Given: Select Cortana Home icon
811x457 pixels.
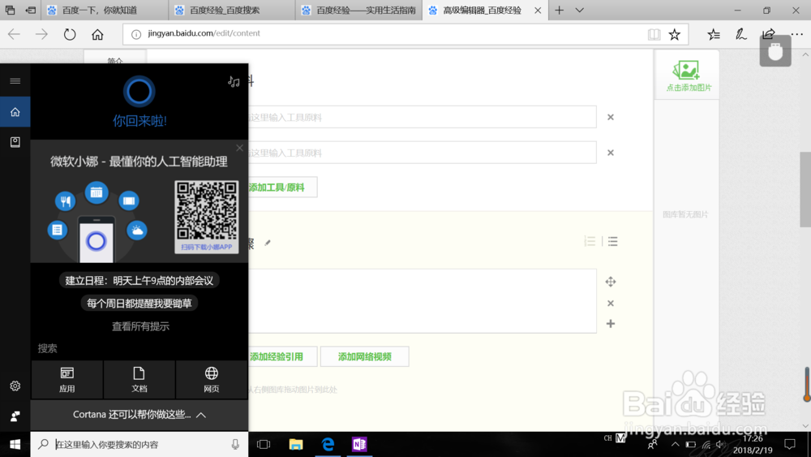Looking at the screenshot, I should (15, 112).
